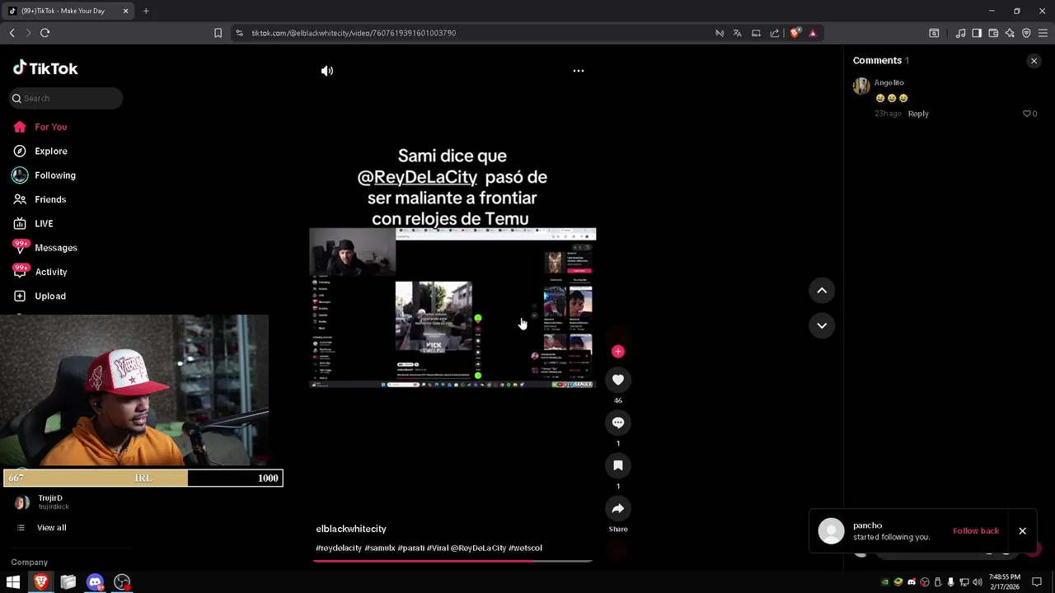The height and width of the screenshot is (593, 1055).
Task: Open the Leo AI sparkle icon
Action: [1010, 33]
